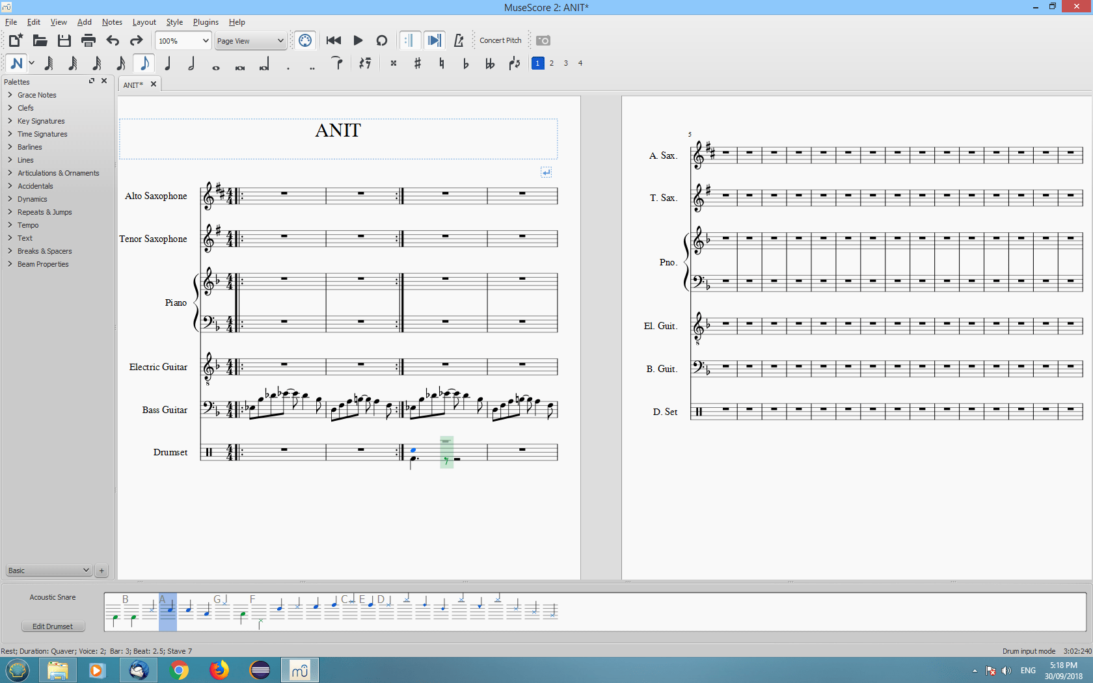This screenshot has height=683, width=1093.
Task: Click the flat accidental icon
Action: (x=465, y=63)
